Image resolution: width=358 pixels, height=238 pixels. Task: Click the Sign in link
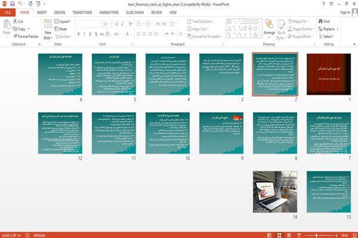point(345,13)
